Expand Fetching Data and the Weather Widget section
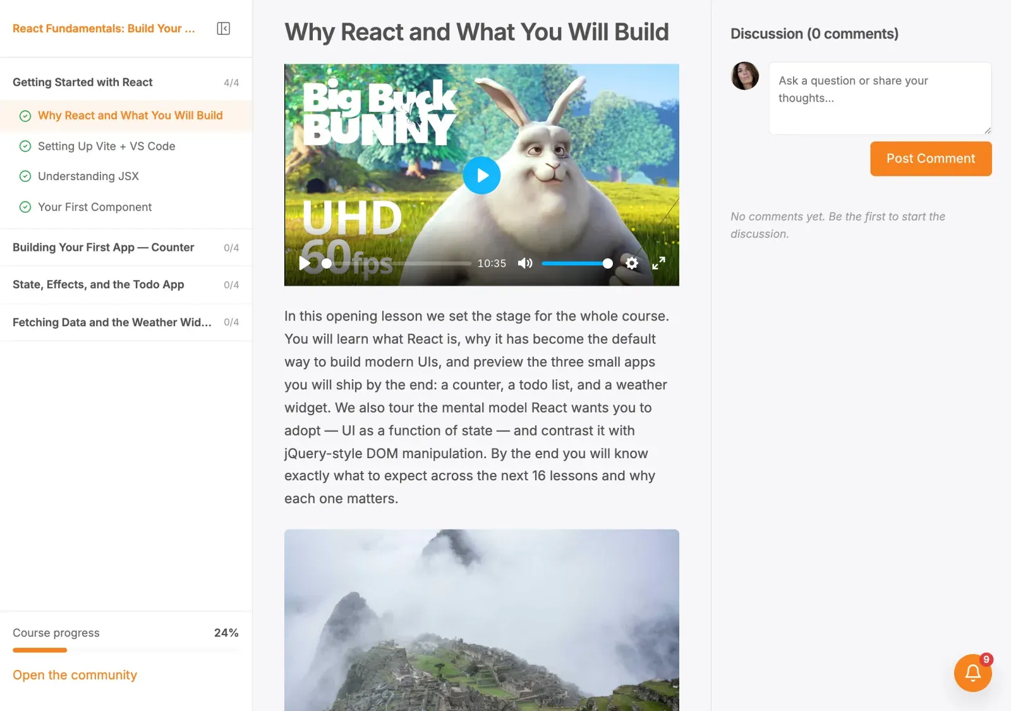Viewport: 1011px width, 711px height. point(126,322)
